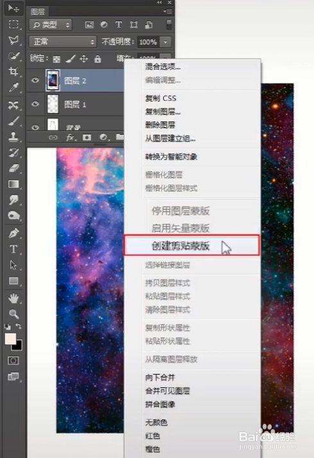Choose 红色 label color option
The height and width of the screenshot is (458, 314).
click(152, 436)
